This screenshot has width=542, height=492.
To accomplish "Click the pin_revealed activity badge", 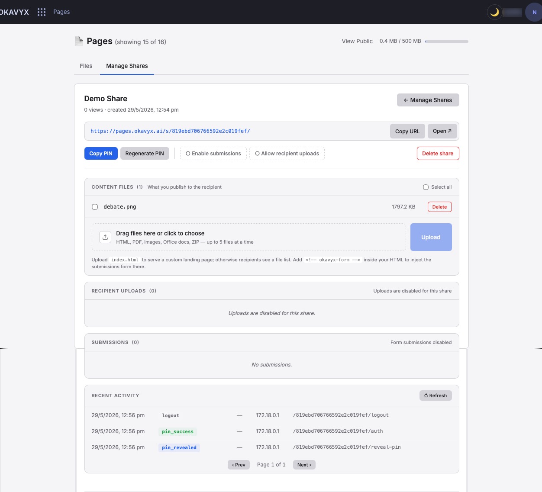I will tap(179, 447).
